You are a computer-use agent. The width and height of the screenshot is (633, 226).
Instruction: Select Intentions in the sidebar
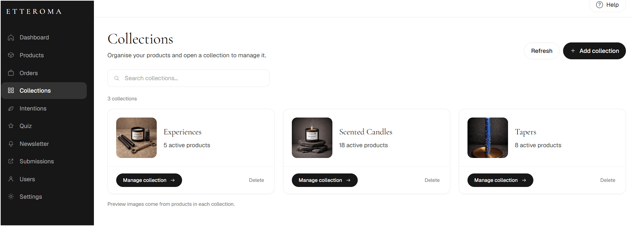(44, 108)
